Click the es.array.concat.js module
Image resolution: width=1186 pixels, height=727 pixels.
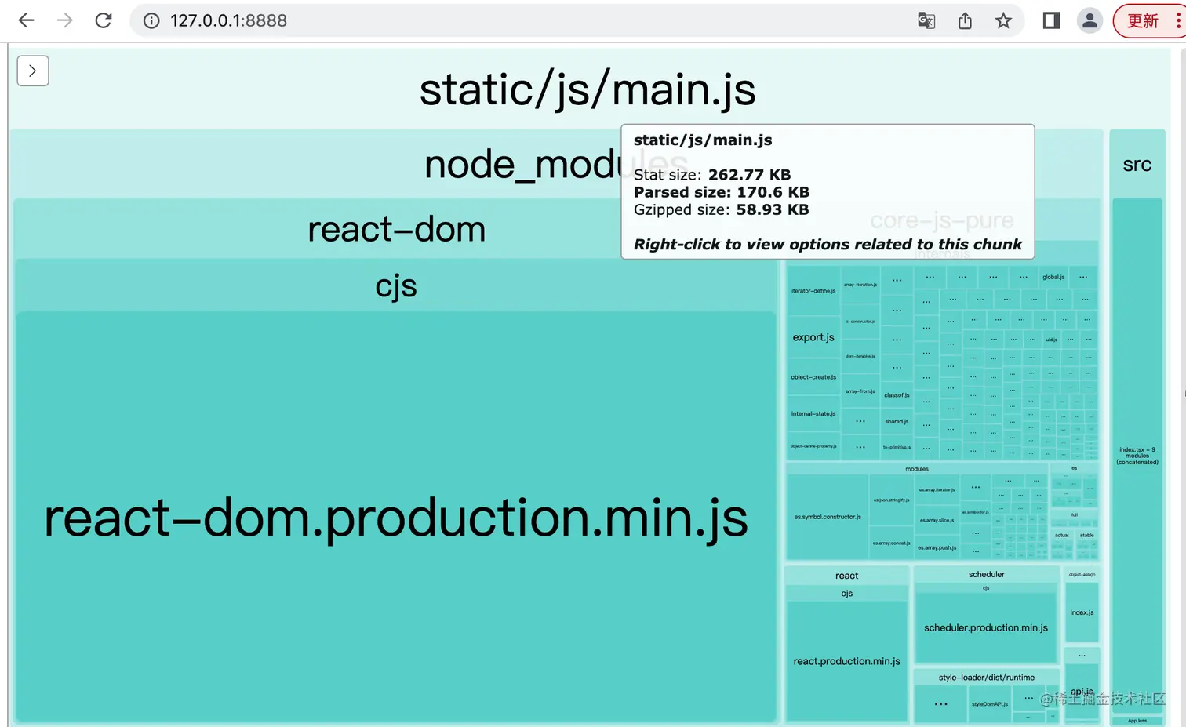tap(891, 543)
